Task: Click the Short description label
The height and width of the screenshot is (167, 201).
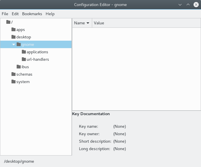Action: pos(95,141)
